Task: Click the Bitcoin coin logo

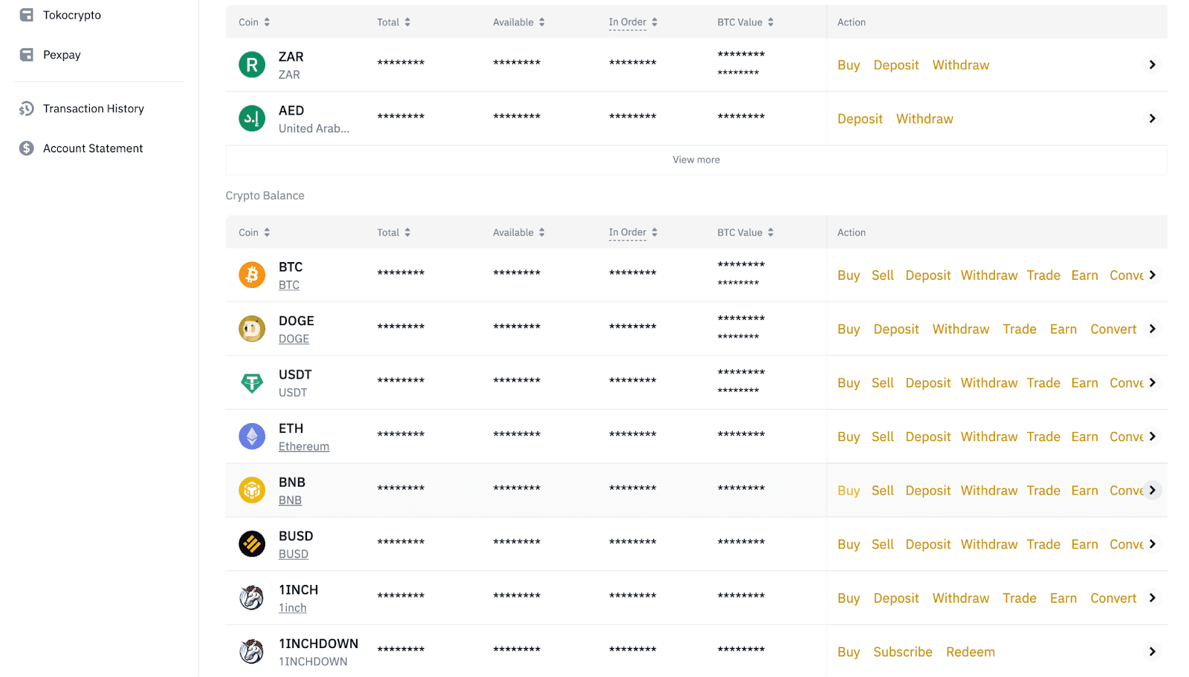Action: 252,275
